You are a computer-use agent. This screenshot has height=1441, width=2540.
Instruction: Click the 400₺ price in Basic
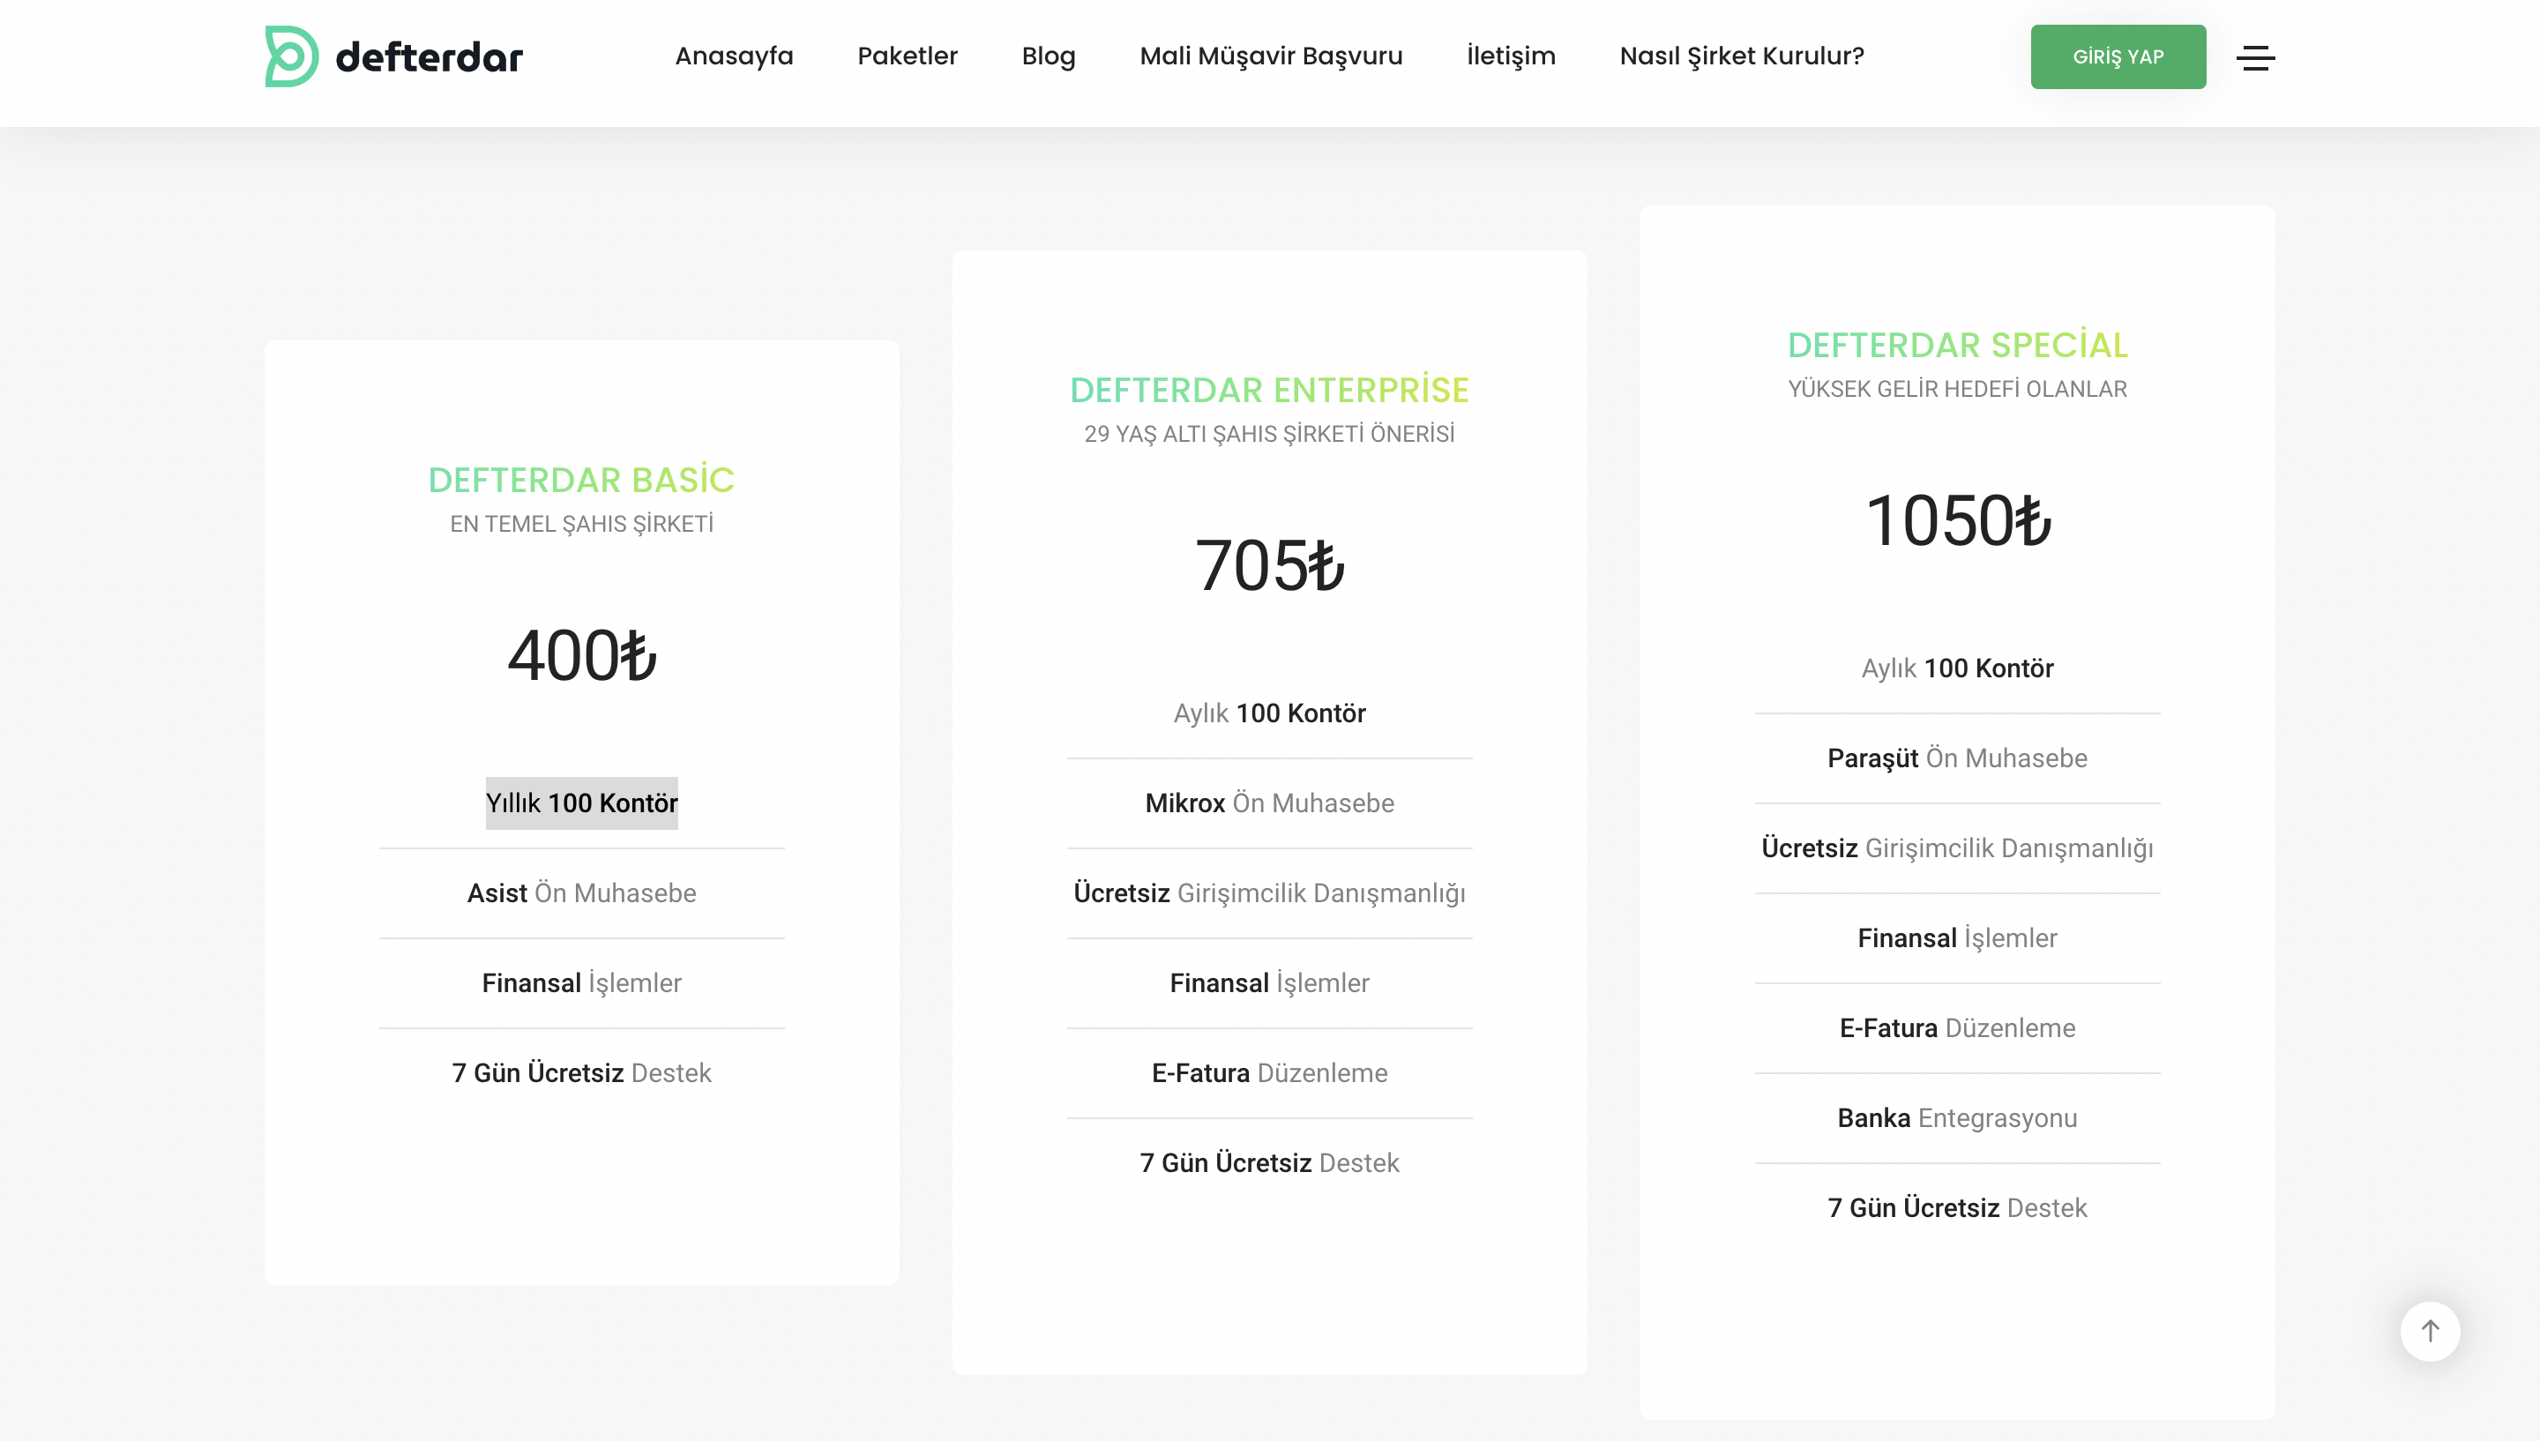(581, 655)
